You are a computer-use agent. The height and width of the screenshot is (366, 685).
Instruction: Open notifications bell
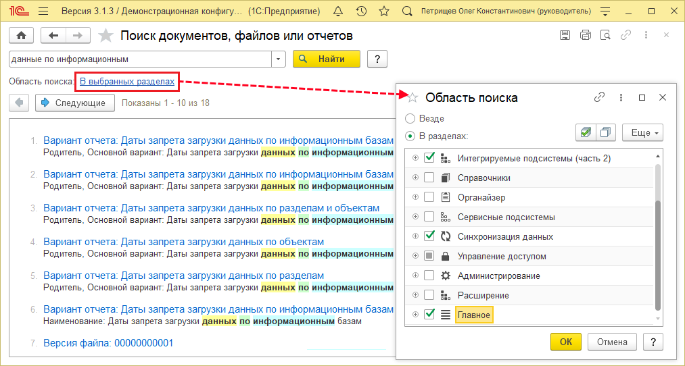(x=337, y=11)
